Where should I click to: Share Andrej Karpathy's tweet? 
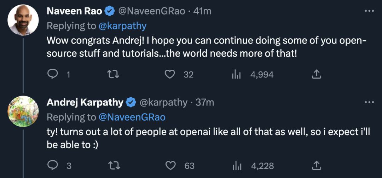pos(316,165)
